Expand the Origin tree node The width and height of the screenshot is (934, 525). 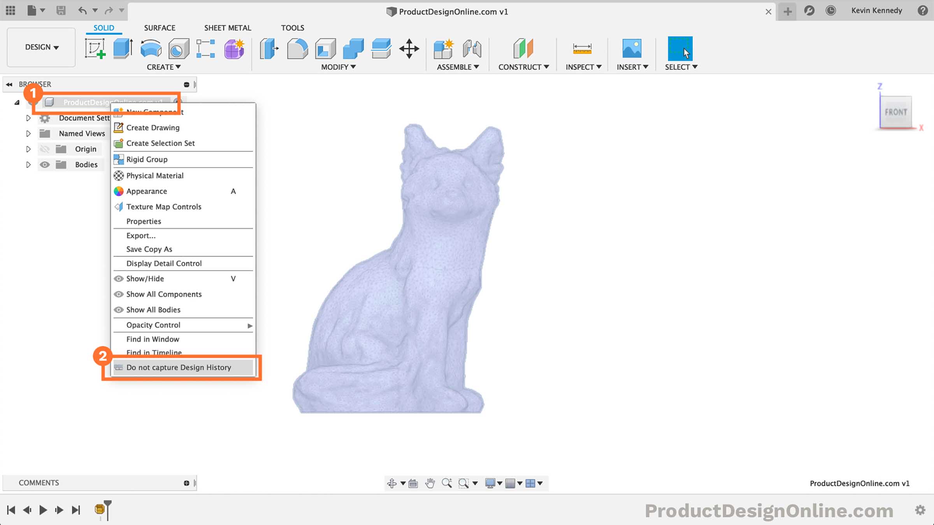coord(28,149)
